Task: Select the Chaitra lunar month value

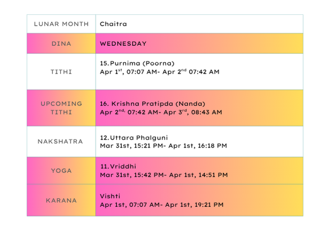Action: tap(113, 24)
